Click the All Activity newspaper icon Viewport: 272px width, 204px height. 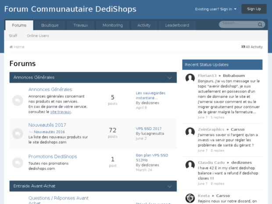pyautogui.click(x=243, y=47)
